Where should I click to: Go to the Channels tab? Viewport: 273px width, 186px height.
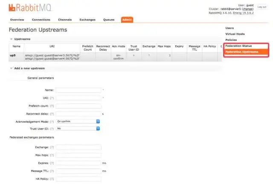click(x=65, y=20)
